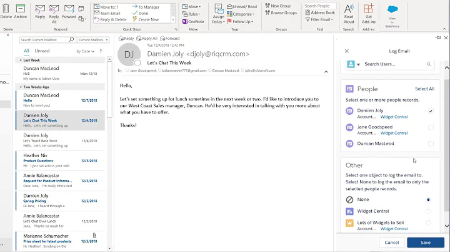Viewport: 450px width, 252px height.
Task: Open Current Mailbox scope dropdown
Action: (x=93, y=40)
